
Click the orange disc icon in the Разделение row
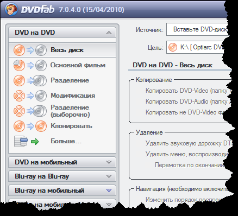[19, 80]
